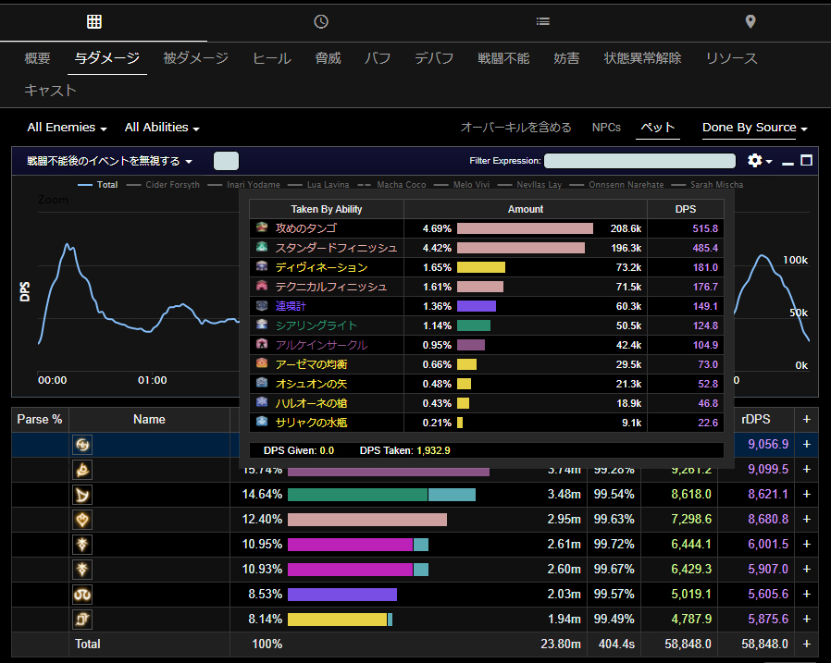Click the Dancer job icon in table
Screen dimensions: 831x663
click(82, 520)
